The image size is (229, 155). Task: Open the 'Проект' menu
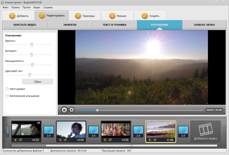26,7
